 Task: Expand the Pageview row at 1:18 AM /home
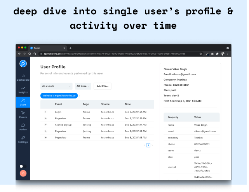pyautogui.click(x=46, y=138)
